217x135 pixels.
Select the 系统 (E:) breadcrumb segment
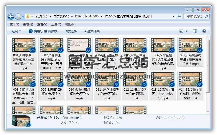pyautogui.click(x=41, y=16)
